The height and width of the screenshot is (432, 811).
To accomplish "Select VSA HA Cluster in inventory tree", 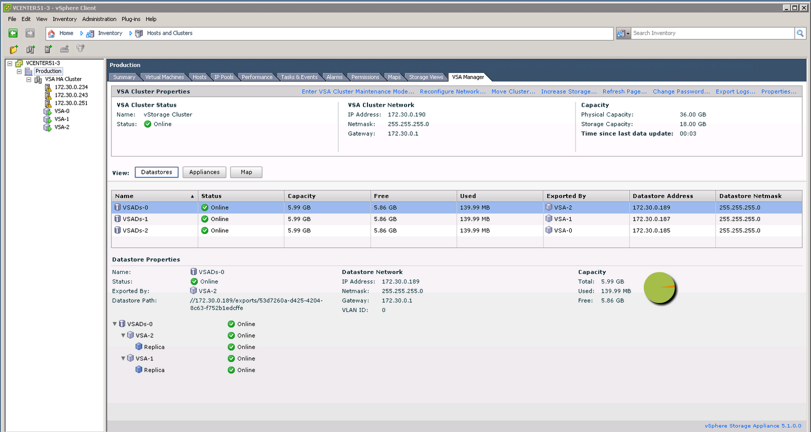I will click(63, 79).
